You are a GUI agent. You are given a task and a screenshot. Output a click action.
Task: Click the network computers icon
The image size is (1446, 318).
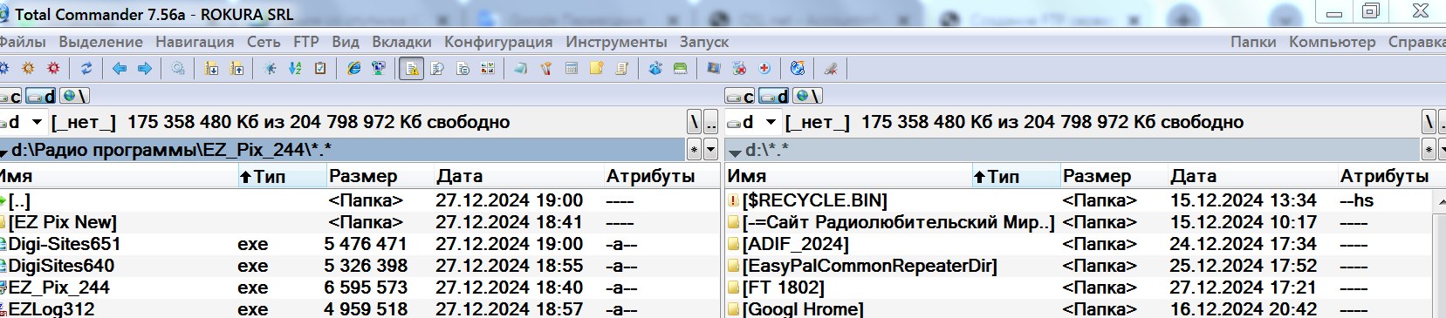pyautogui.click(x=379, y=69)
